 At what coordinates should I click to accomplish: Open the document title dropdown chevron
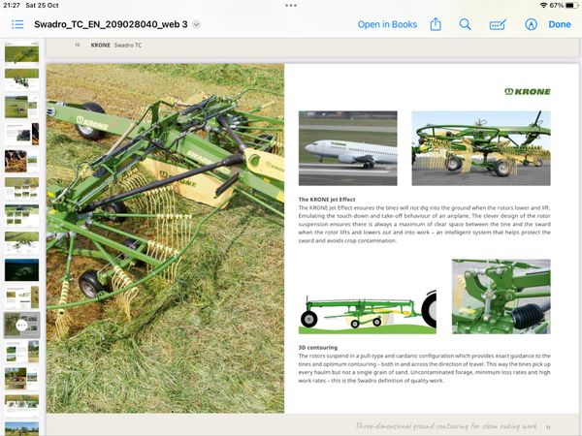click(197, 25)
